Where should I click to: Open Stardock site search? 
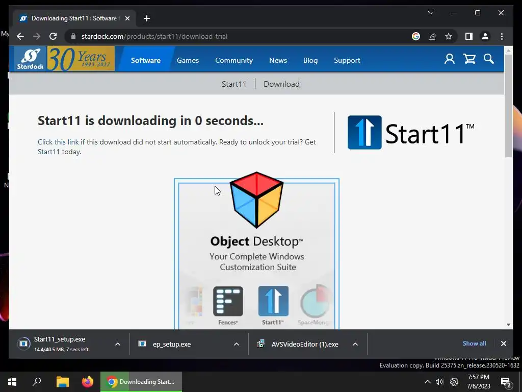pos(489,59)
